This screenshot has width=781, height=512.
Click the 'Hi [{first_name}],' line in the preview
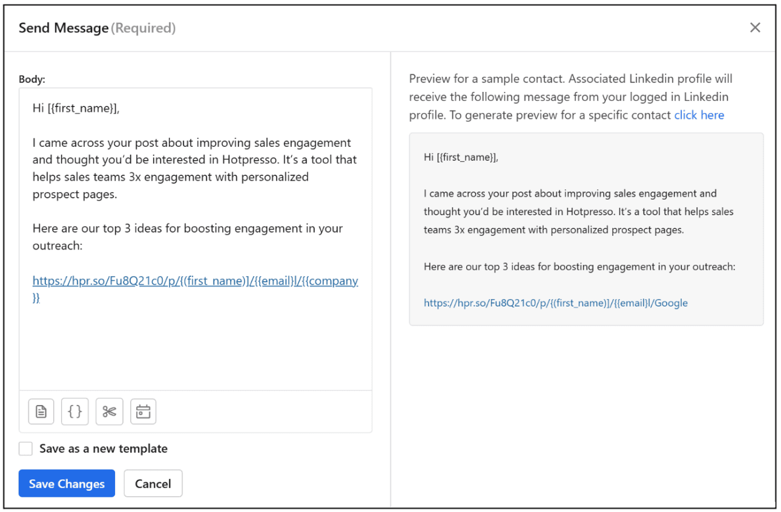coord(461,157)
